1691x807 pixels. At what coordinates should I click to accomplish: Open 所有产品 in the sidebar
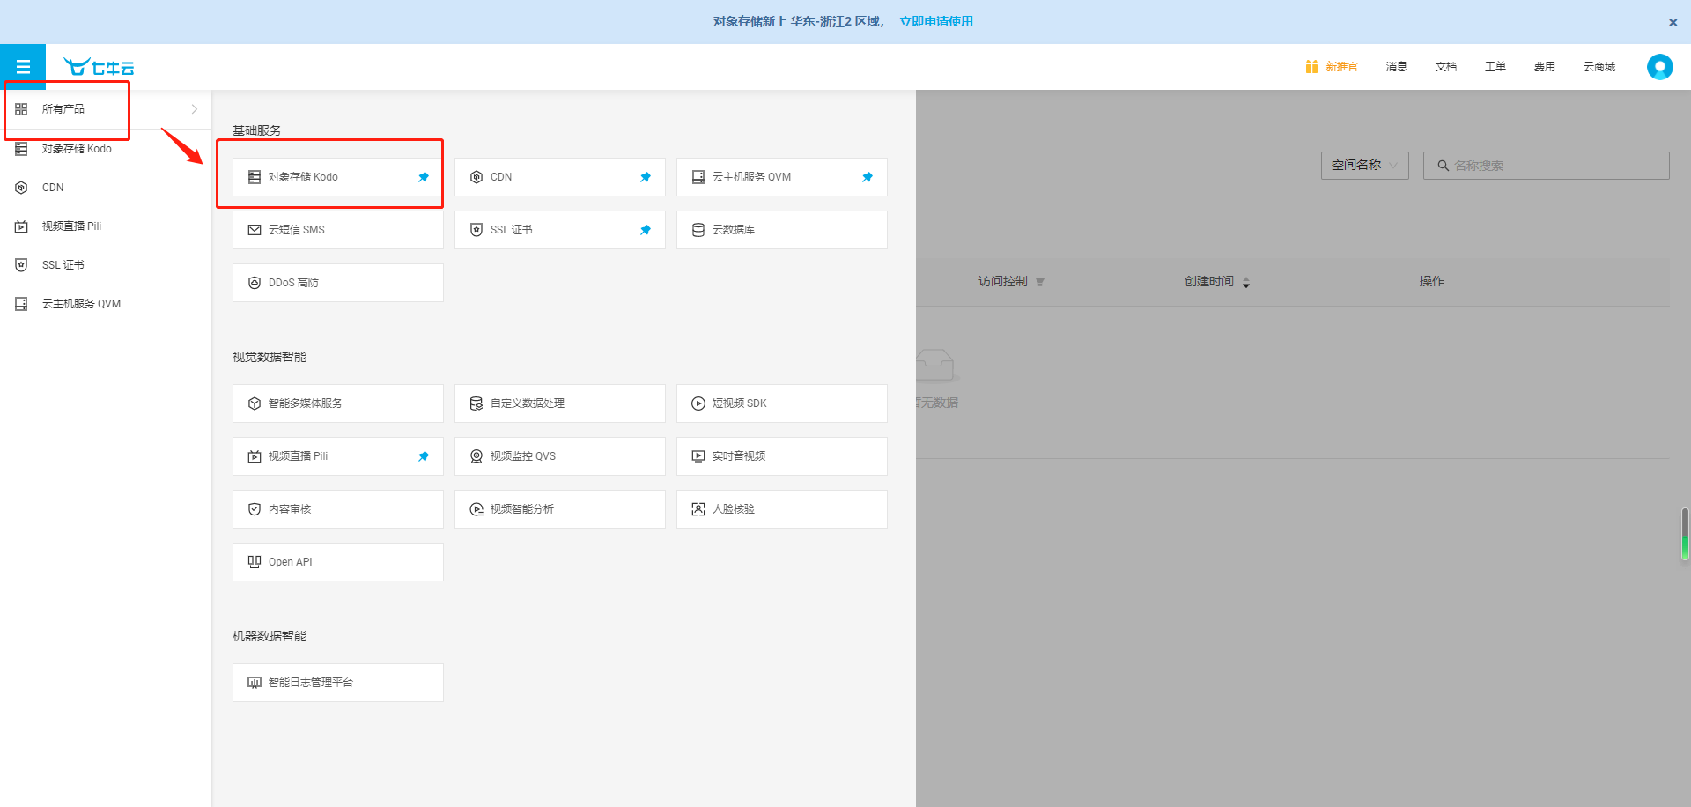click(x=106, y=109)
